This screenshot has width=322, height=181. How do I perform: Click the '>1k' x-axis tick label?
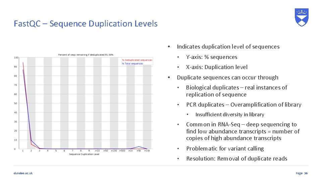click(x=130, y=150)
